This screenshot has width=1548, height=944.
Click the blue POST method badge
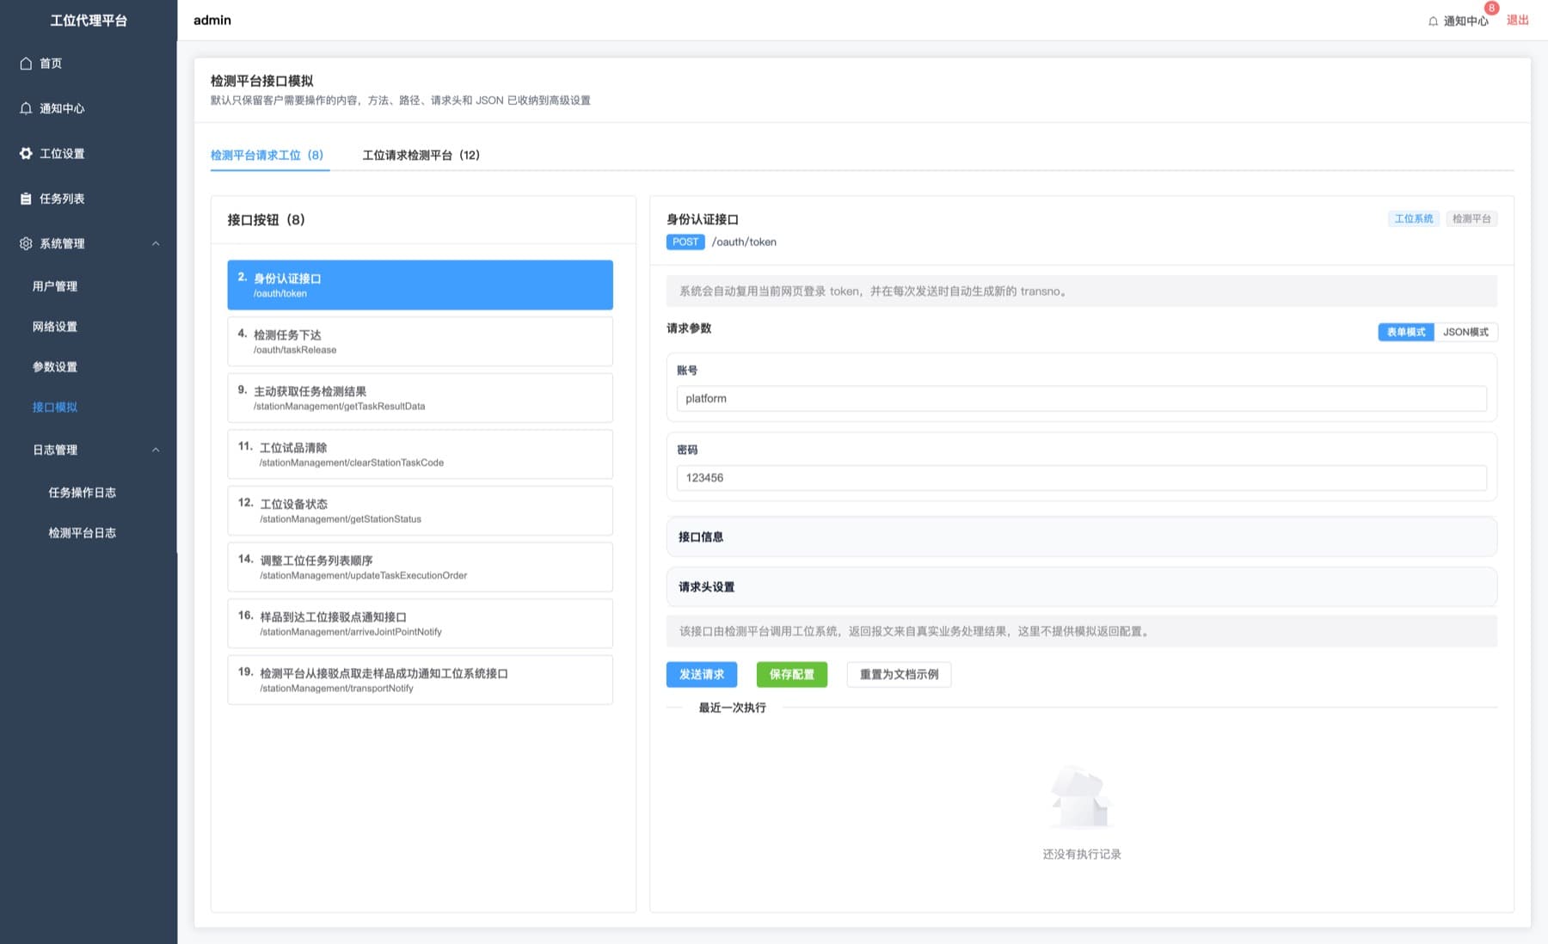(685, 242)
